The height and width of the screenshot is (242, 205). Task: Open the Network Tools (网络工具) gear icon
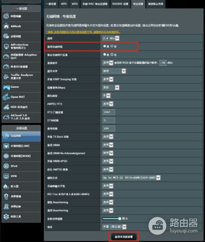[x=6, y=217]
